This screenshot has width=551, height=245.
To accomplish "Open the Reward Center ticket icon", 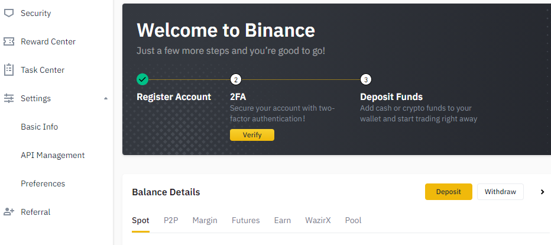I will (8, 41).
